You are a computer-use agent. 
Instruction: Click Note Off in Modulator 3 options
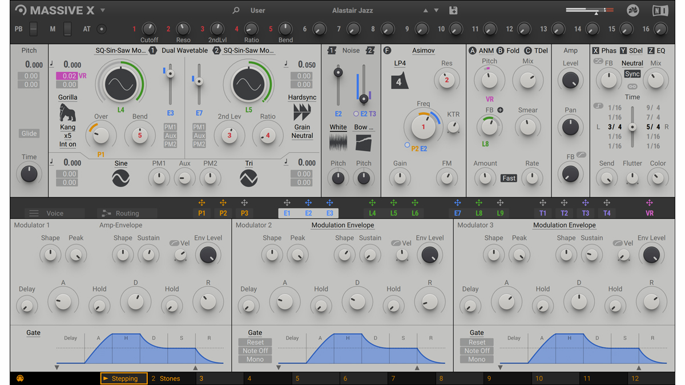[x=477, y=351]
